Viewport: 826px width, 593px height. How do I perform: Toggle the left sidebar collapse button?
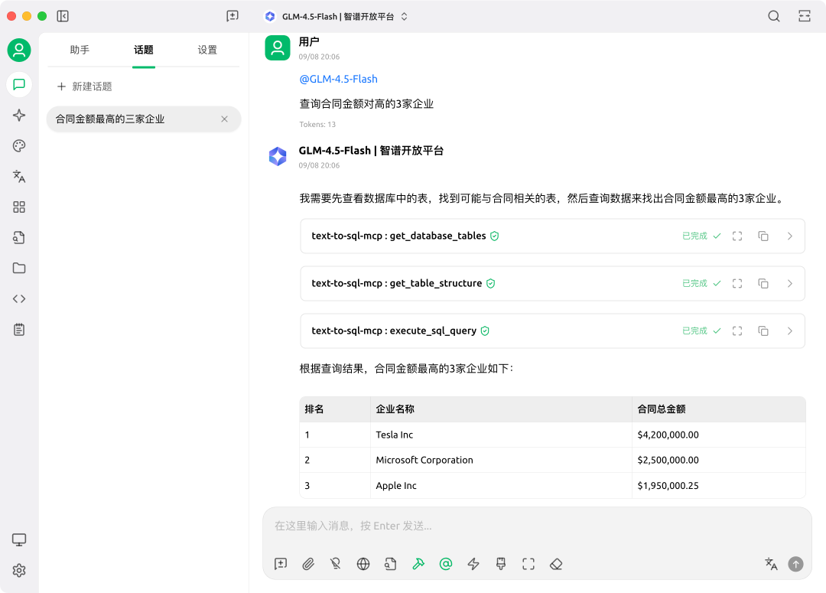63,16
